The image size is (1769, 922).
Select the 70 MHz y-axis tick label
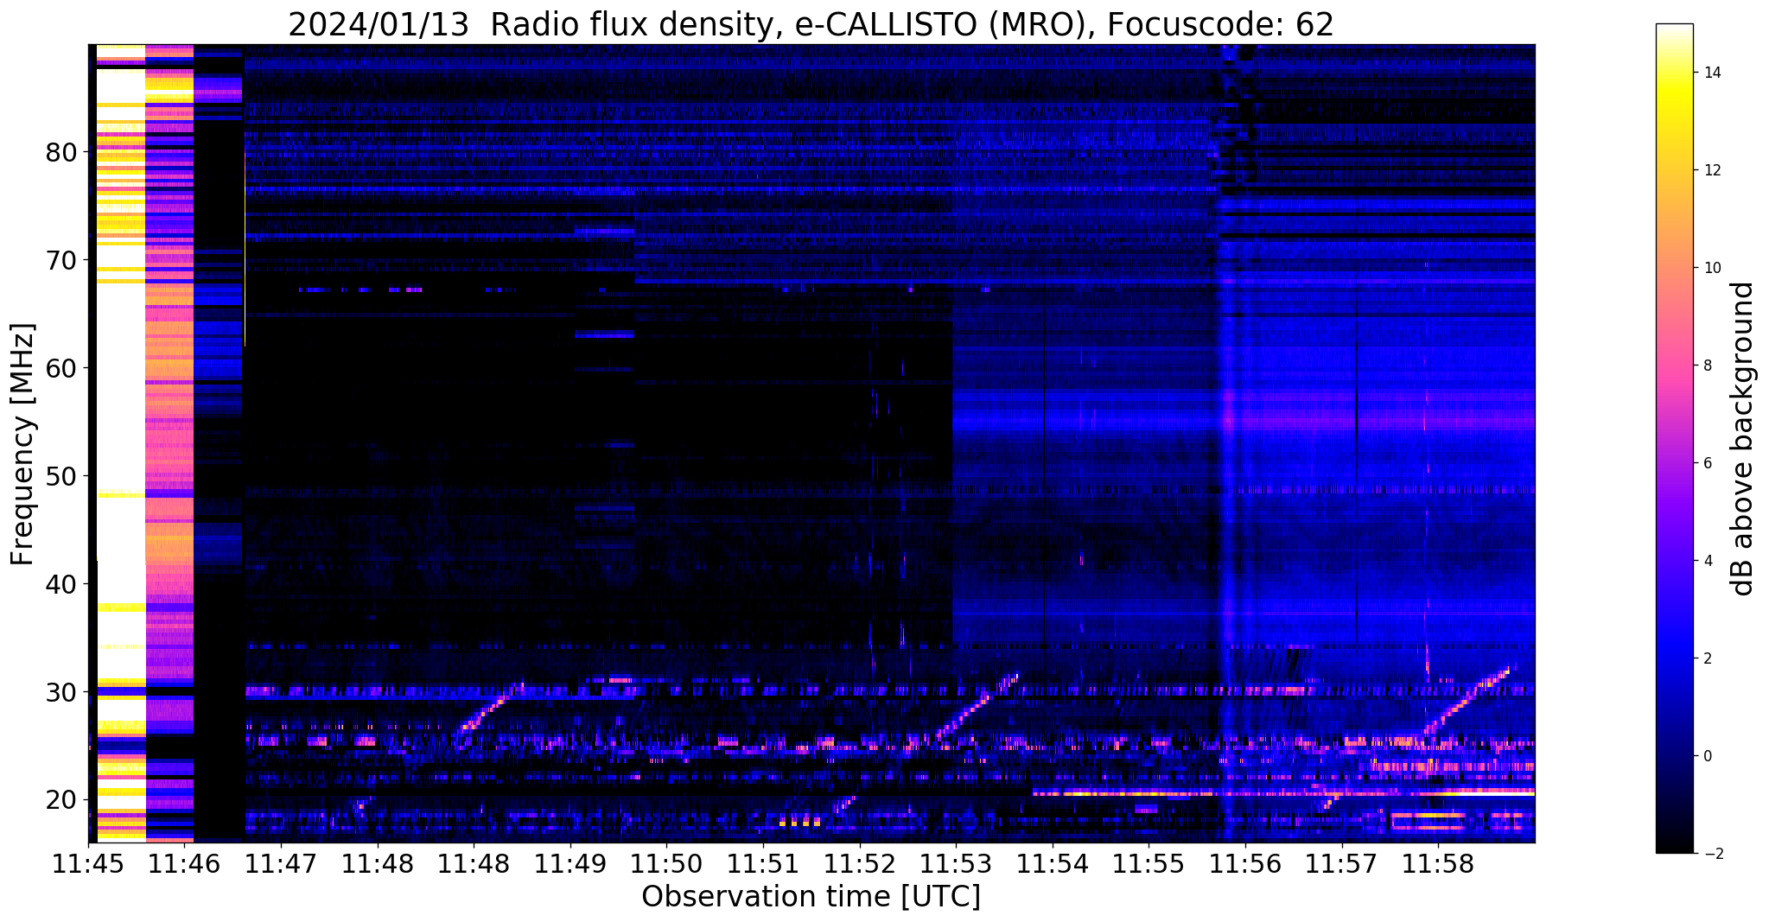pos(63,260)
